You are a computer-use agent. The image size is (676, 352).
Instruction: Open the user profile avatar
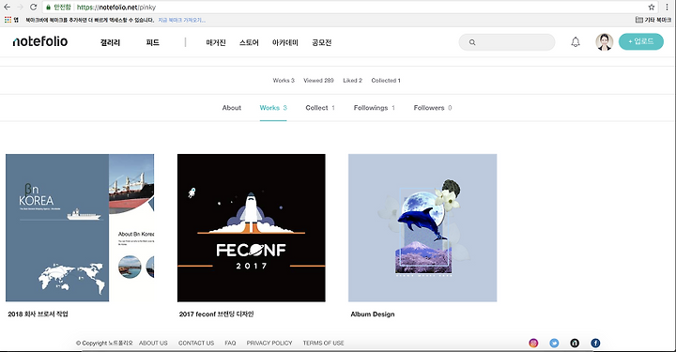tap(604, 42)
